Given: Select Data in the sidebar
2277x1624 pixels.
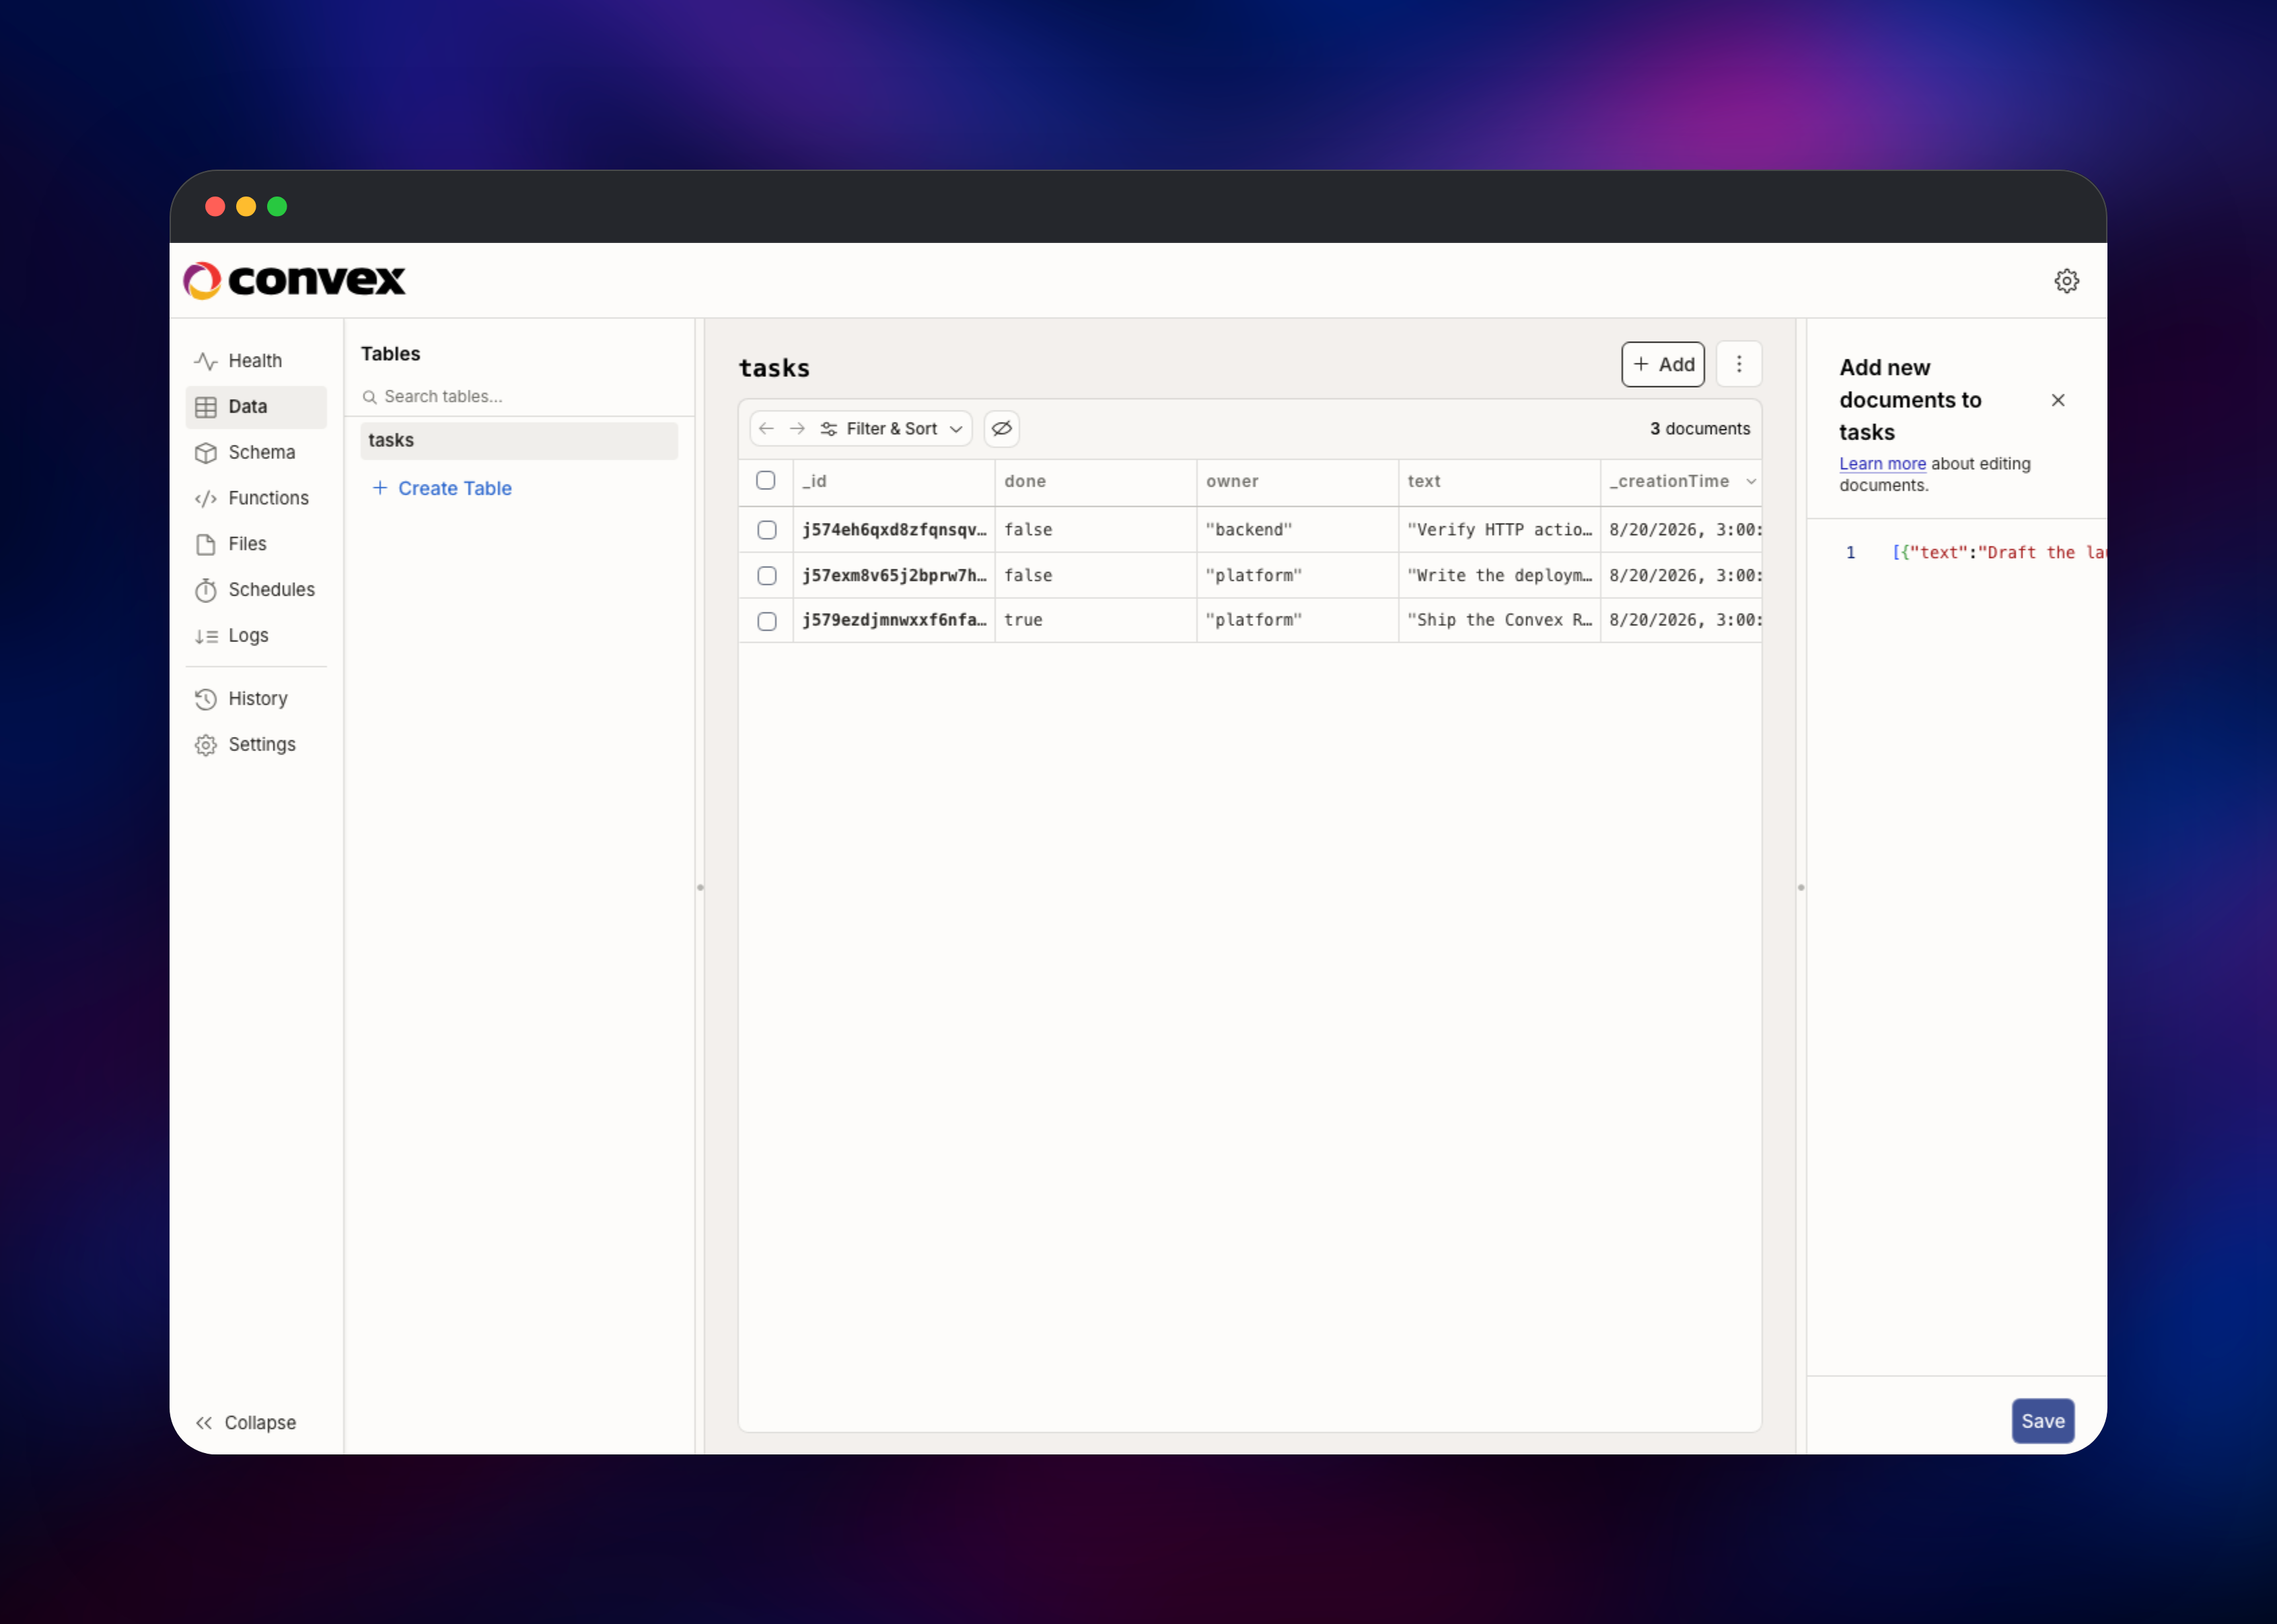Looking at the screenshot, I should (x=256, y=407).
